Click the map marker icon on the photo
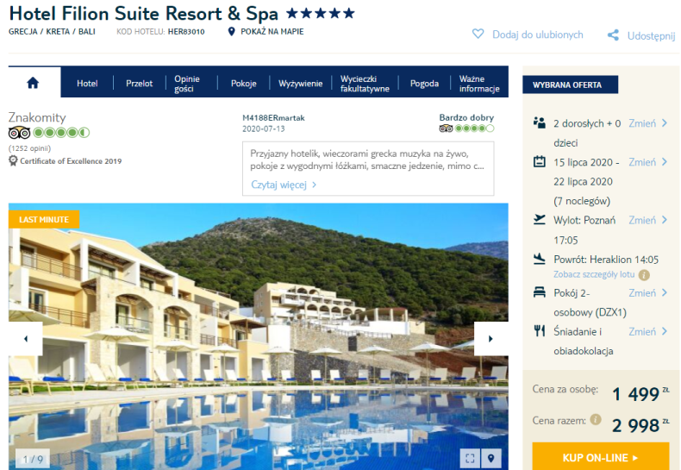Image resolution: width=681 pixels, height=470 pixels. tap(491, 458)
